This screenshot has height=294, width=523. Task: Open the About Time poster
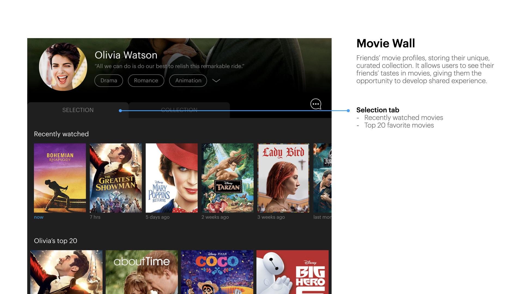pos(142,272)
